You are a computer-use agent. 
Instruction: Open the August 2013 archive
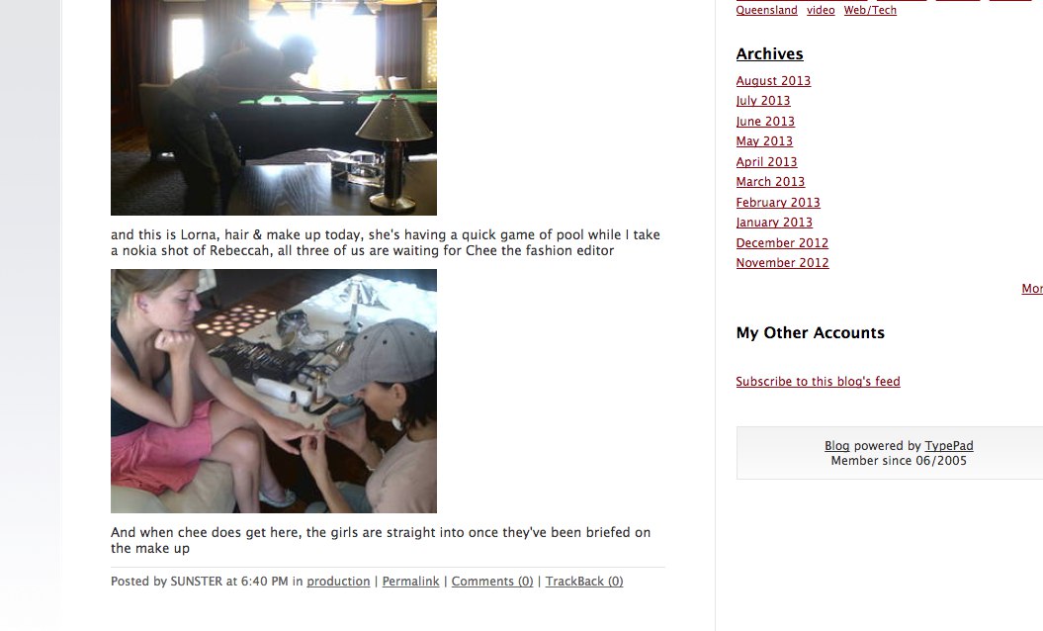pyautogui.click(x=773, y=80)
